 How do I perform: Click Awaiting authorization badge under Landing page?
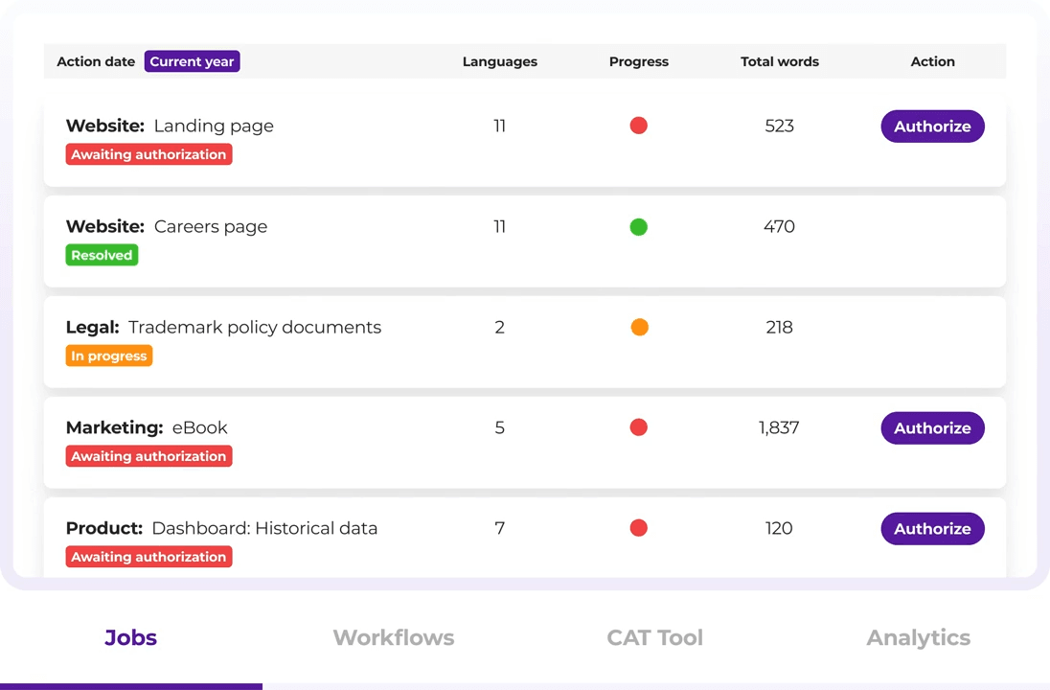click(148, 154)
